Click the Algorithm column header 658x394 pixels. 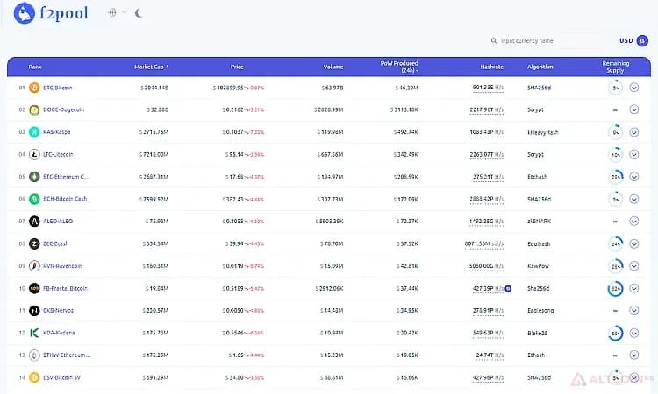click(x=540, y=67)
